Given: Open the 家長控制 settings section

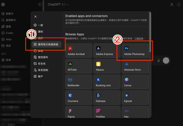Looking at the screenshot, I should [43, 70].
